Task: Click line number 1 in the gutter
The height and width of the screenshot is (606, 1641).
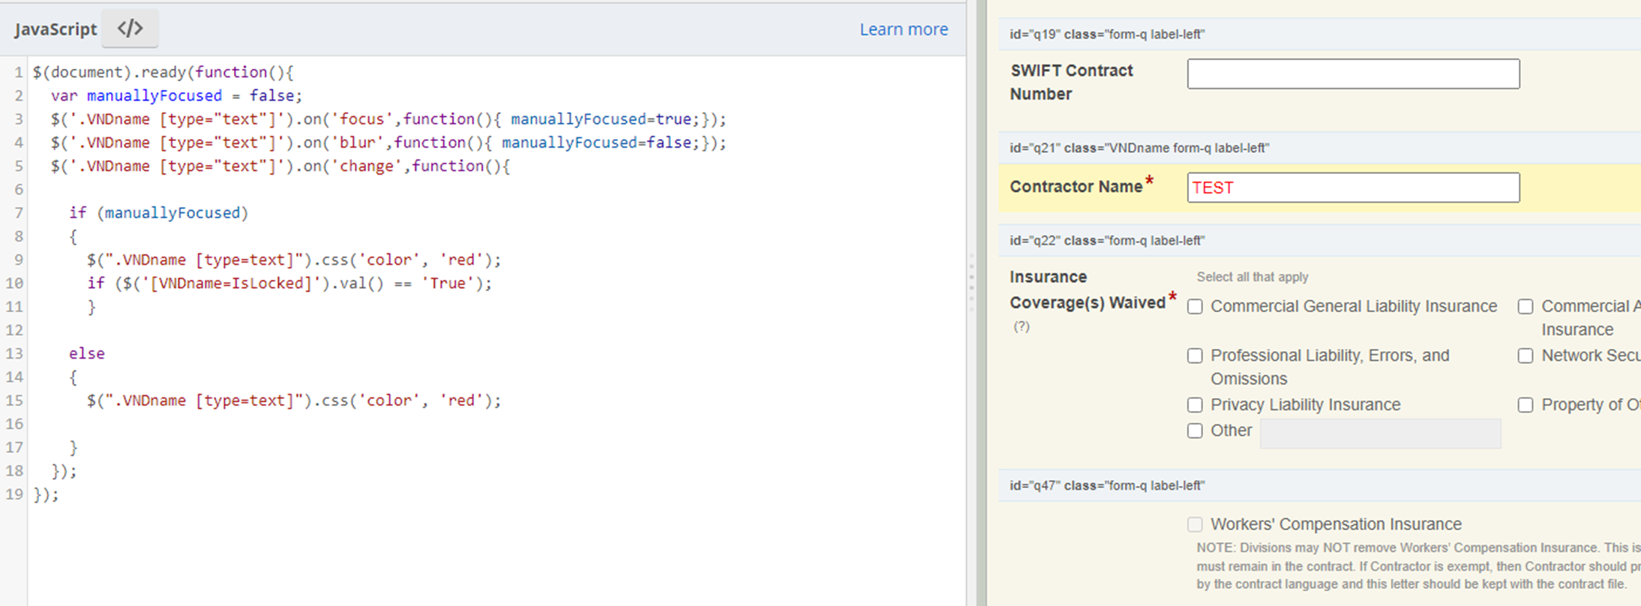Action: tap(18, 73)
